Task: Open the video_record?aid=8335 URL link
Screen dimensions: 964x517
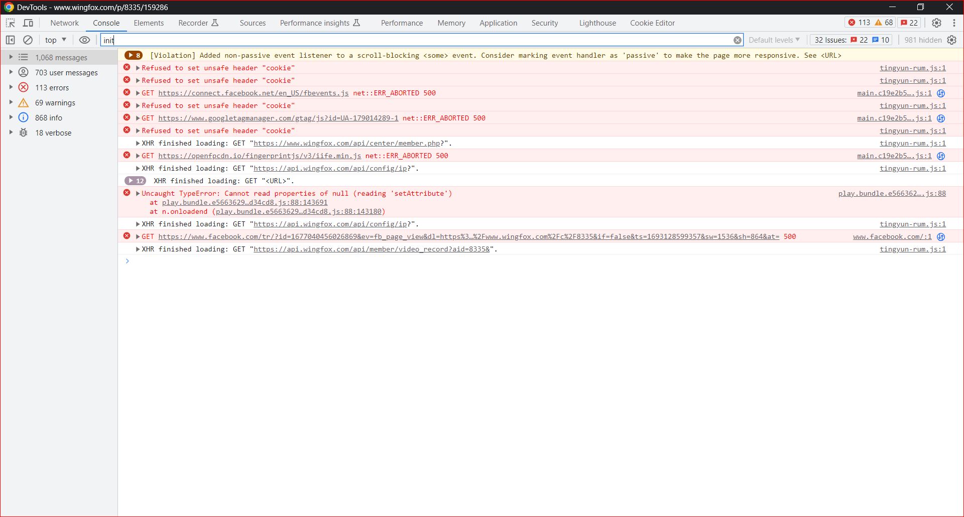Action: tap(372, 249)
